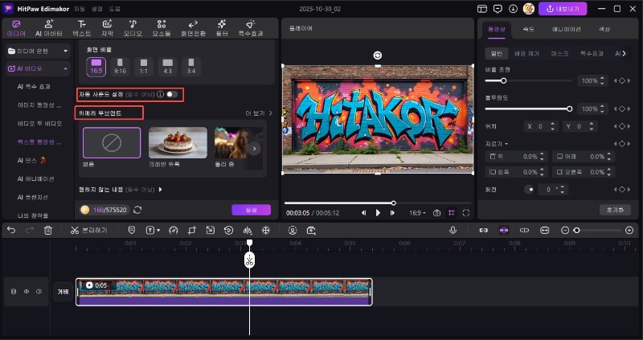The width and height of the screenshot is (643, 340).
Task: Enter fullscreen preview mode
Action: pyautogui.click(x=466, y=212)
